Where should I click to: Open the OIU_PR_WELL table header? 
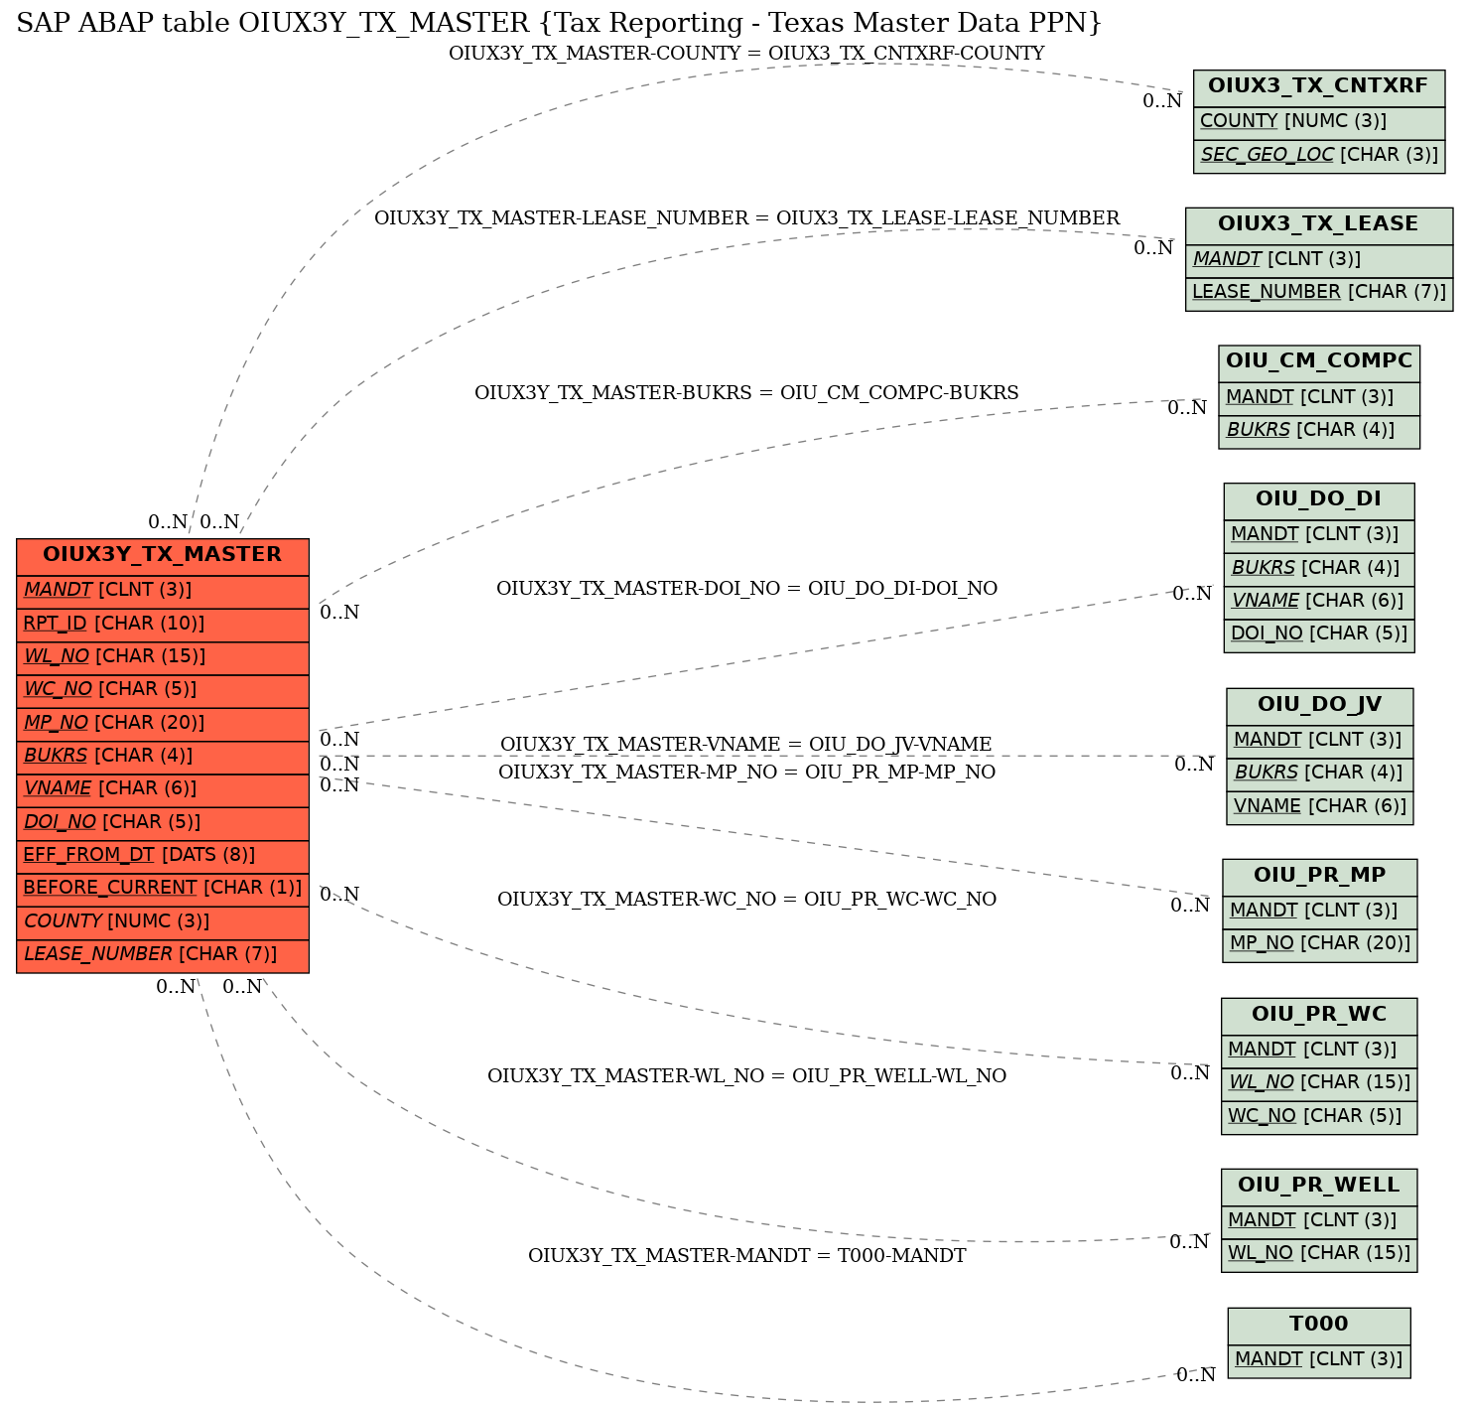[1319, 1186]
